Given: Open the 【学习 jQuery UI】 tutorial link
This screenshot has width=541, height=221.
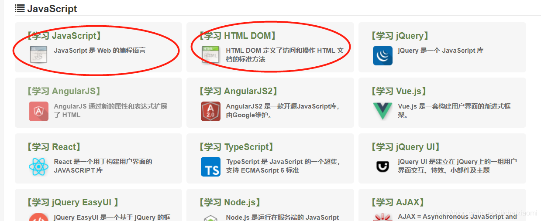Looking at the screenshot, I should click(x=406, y=147).
